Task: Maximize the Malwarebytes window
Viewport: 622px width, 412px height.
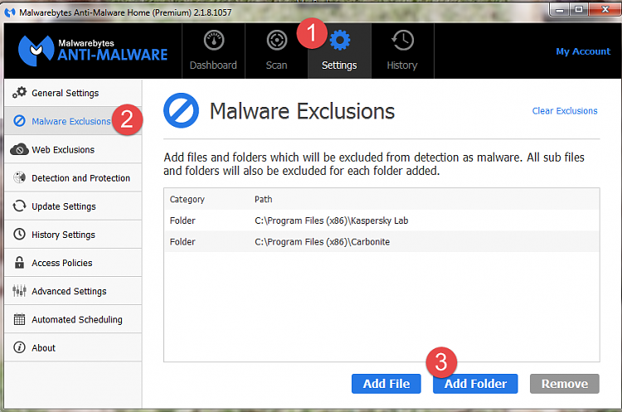Action: (579, 9)
